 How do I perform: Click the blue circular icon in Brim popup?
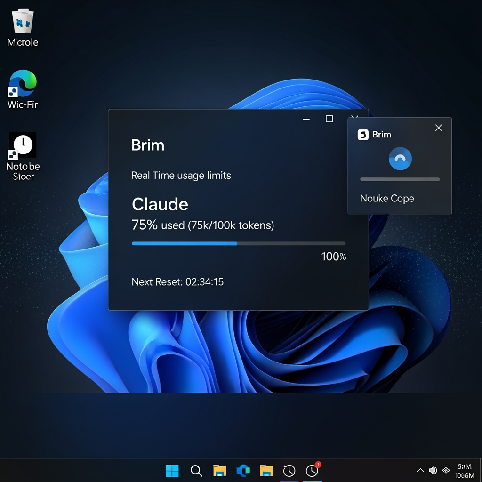click(400, 159)
